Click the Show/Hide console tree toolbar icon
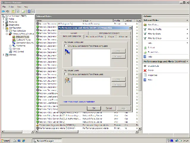The width and height of the screenshot is (190, 143). point(18,11)
